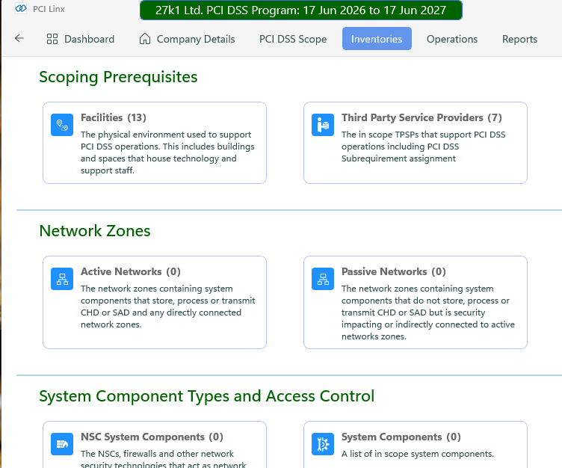Click the PCI Linx window title text
The height and width of the screenshot is (468, 562).
pyautogui.click(x=49, y=9)
